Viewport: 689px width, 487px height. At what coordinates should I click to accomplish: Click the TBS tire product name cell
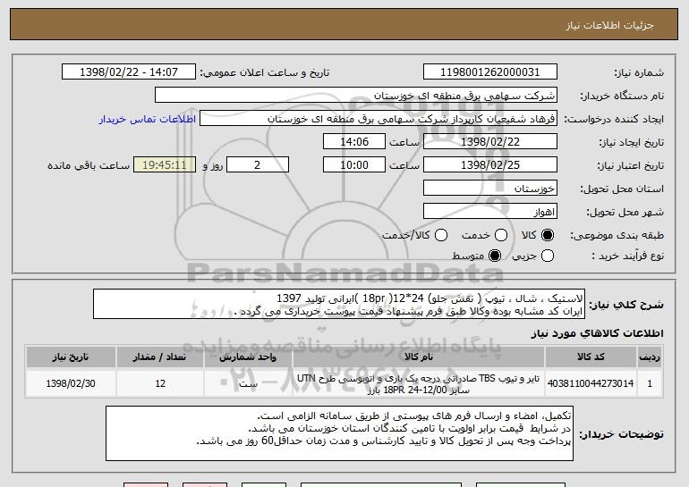click(x=419, y=383)
